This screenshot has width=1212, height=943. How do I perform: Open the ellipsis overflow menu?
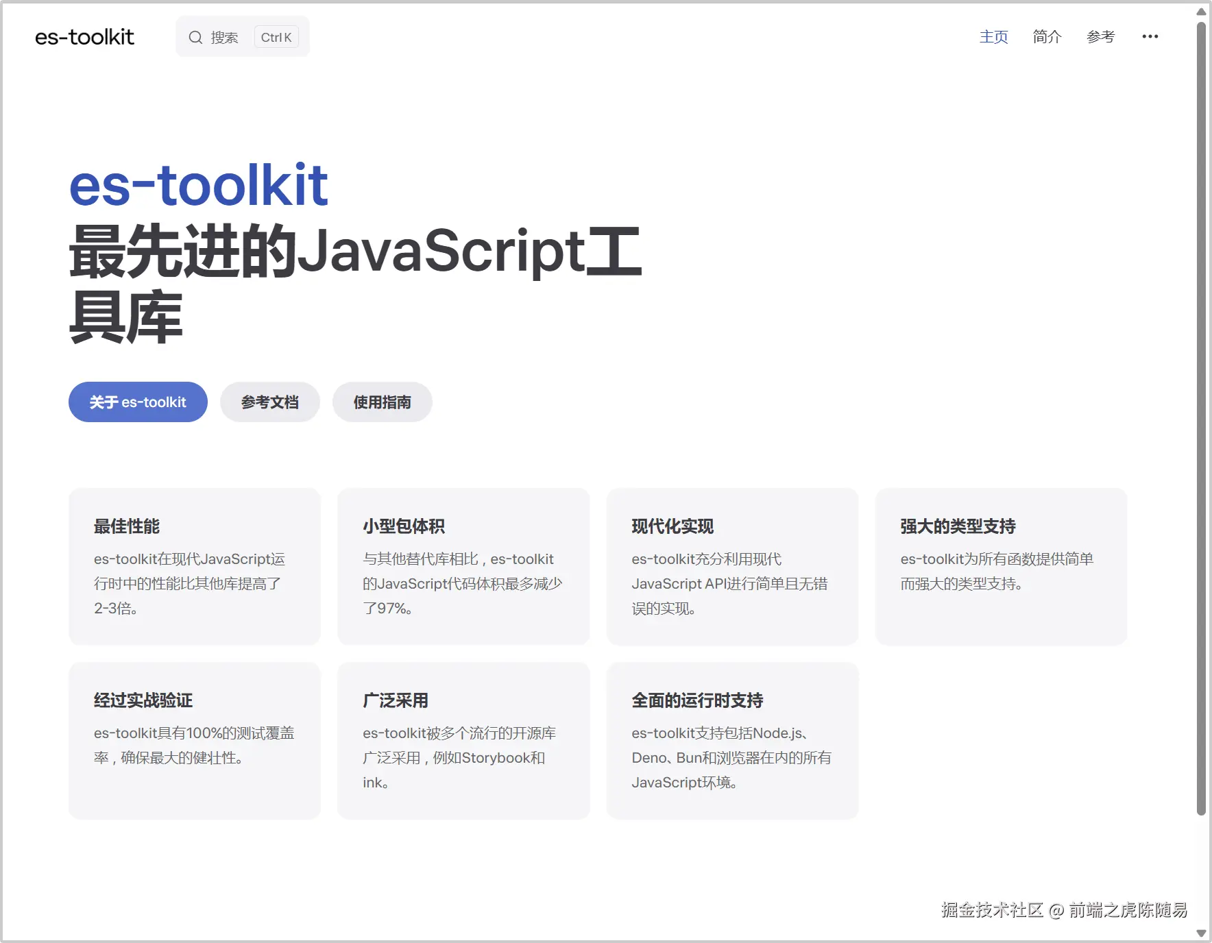(1151, 36)
